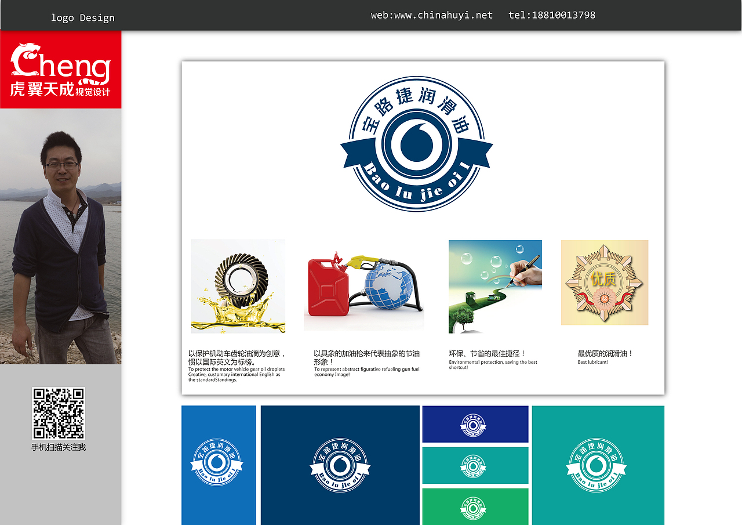This screenshot has height=525, width=742.
Task: Select the gear and oil splash image
Action: (238, 286)
